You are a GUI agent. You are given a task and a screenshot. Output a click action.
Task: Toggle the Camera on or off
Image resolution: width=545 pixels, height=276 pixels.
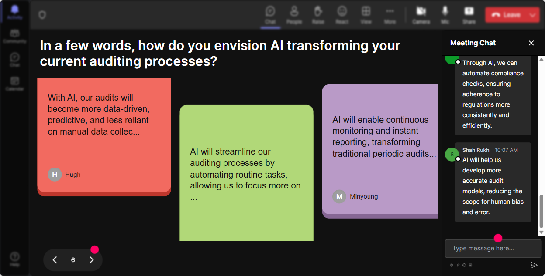[421, 15]
